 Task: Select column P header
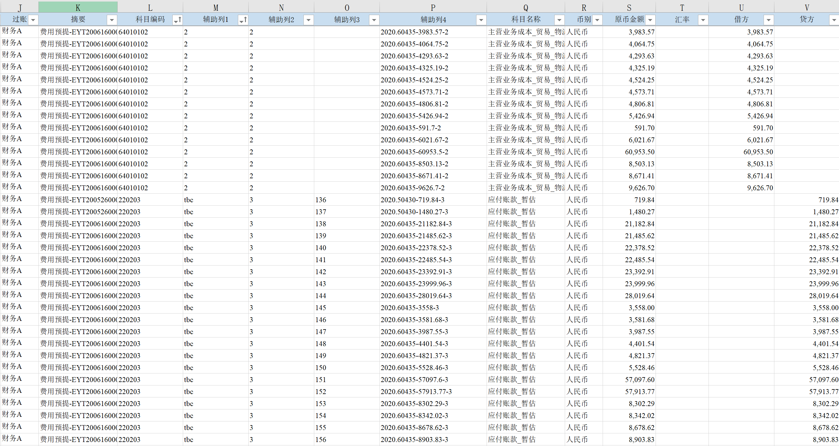433,7
